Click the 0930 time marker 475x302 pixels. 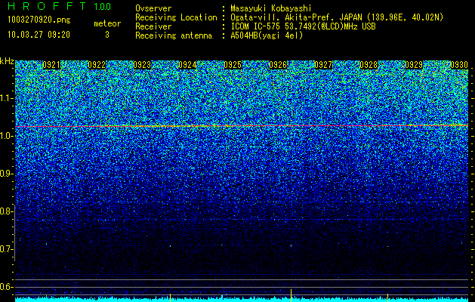tap(459, 65)
